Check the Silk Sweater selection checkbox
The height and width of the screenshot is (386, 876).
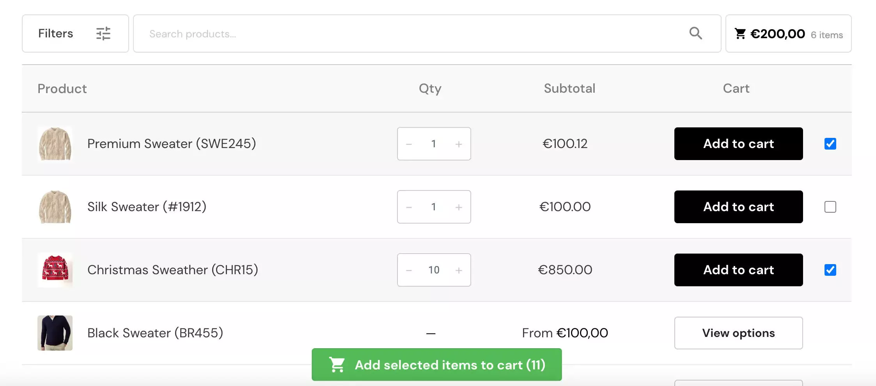tap(830, 207)
